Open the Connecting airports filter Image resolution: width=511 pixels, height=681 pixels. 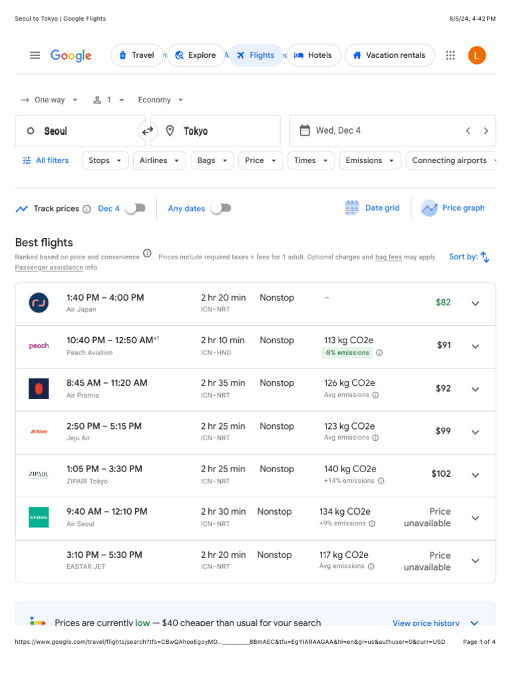(x=451, y=160)
